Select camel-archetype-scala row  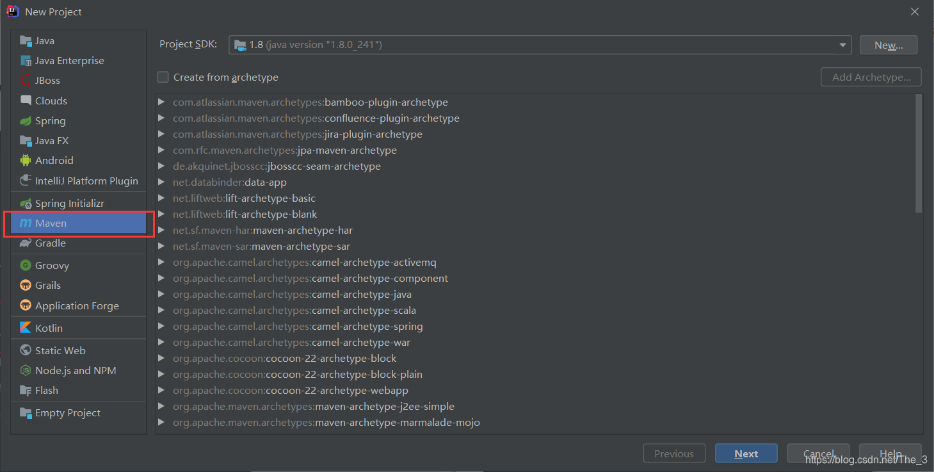tap(535, 311)
